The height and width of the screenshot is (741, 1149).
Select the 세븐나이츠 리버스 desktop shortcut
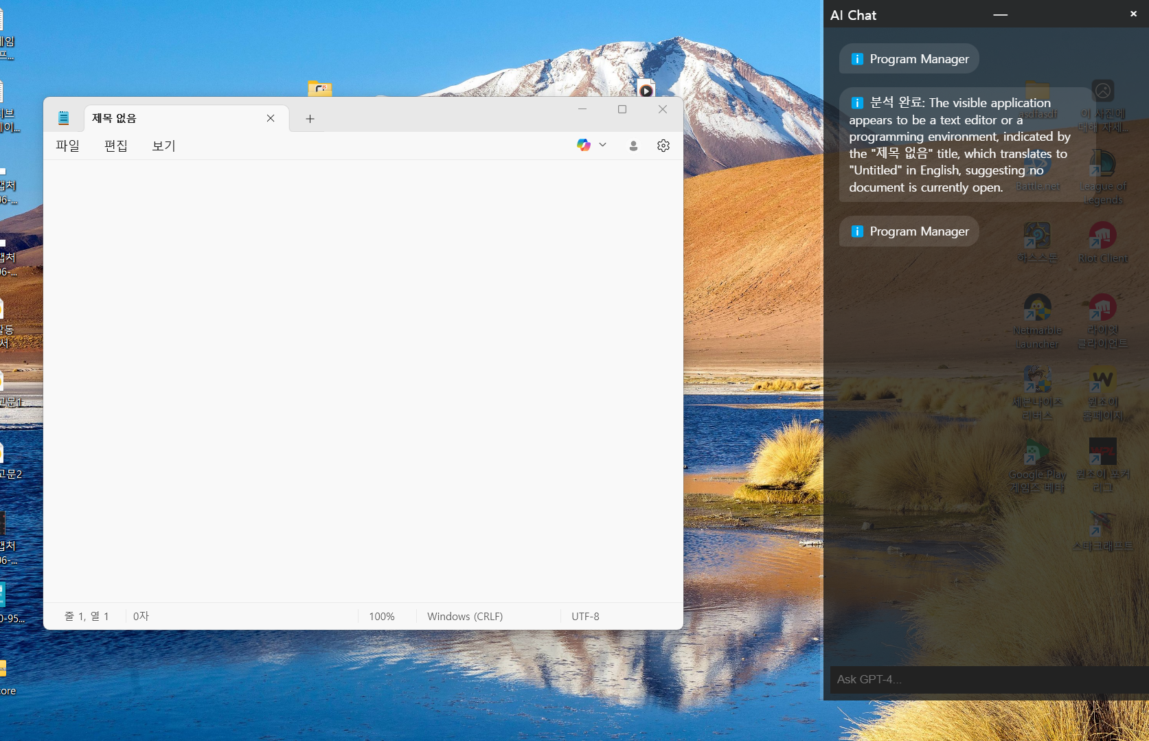click(x=1038, y=394)
